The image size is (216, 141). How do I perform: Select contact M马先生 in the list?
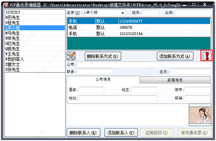pyautogui.click(x=35, y=33)
